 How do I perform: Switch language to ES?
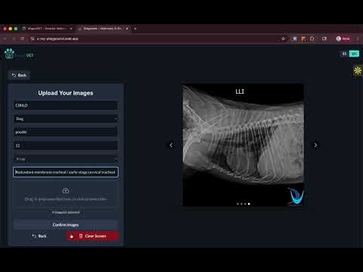click(344, 54)
